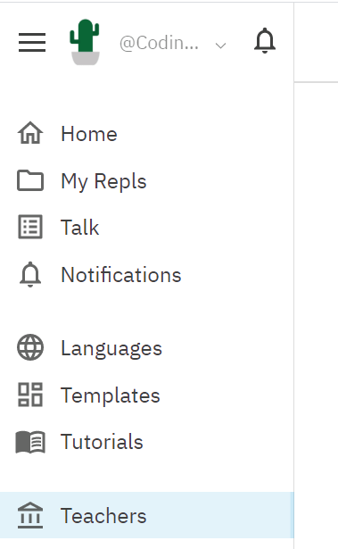
Task: Click the Teachers institution building icon
Action: (30, 515)
